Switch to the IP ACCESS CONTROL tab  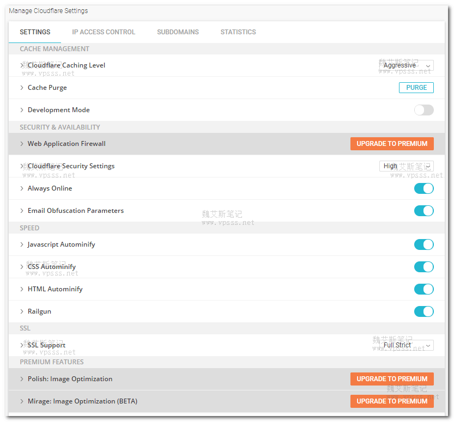pos(103,32)
